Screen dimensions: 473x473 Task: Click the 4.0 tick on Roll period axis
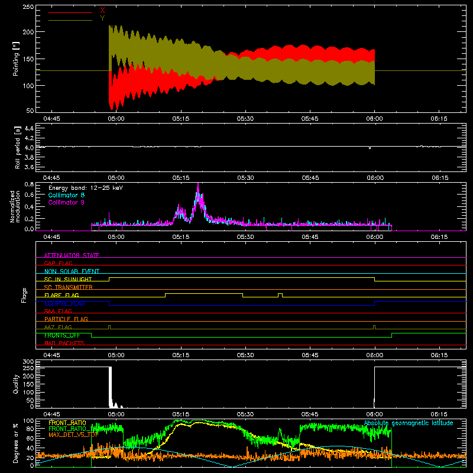29,148
